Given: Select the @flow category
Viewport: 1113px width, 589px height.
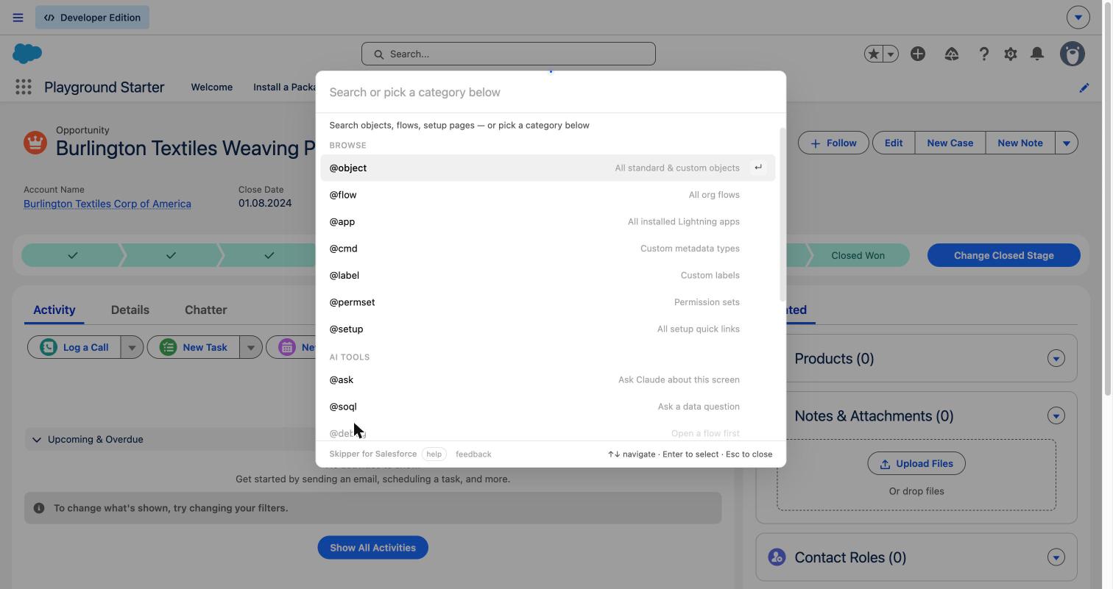Looking at the screenshot, I should 548,195.
